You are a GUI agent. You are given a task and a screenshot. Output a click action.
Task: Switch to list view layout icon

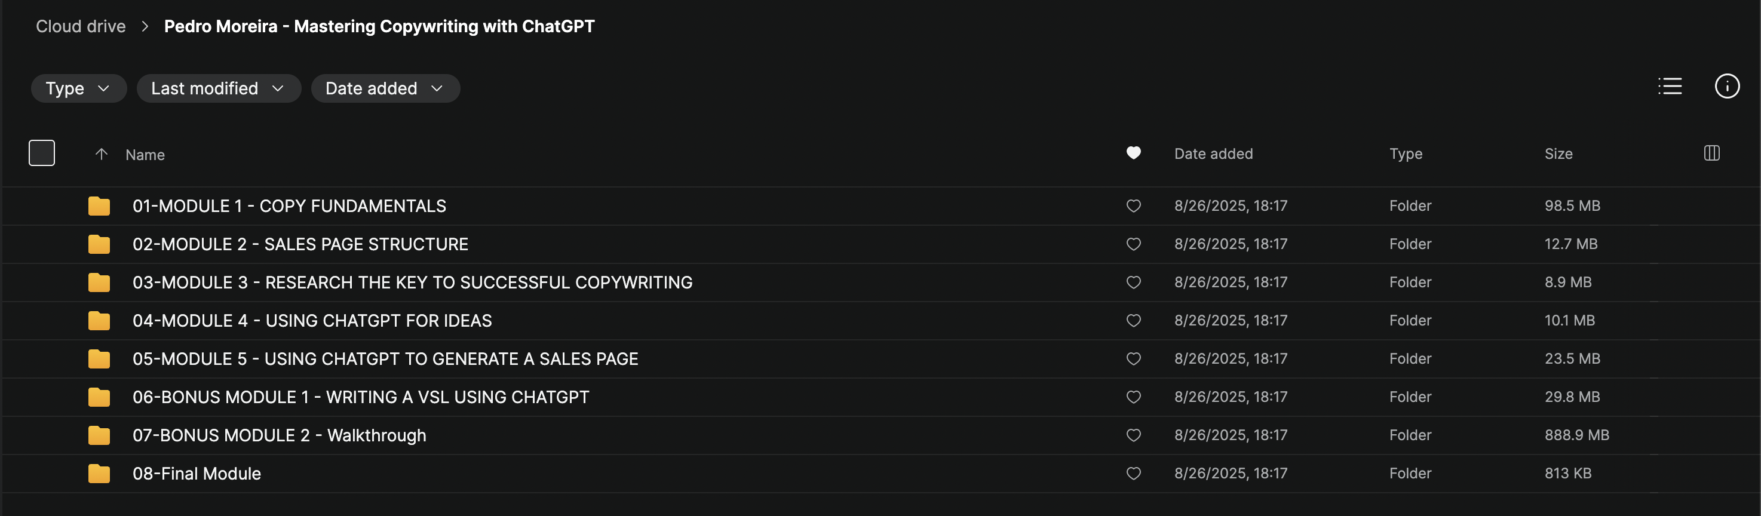tap(1670, 86)
